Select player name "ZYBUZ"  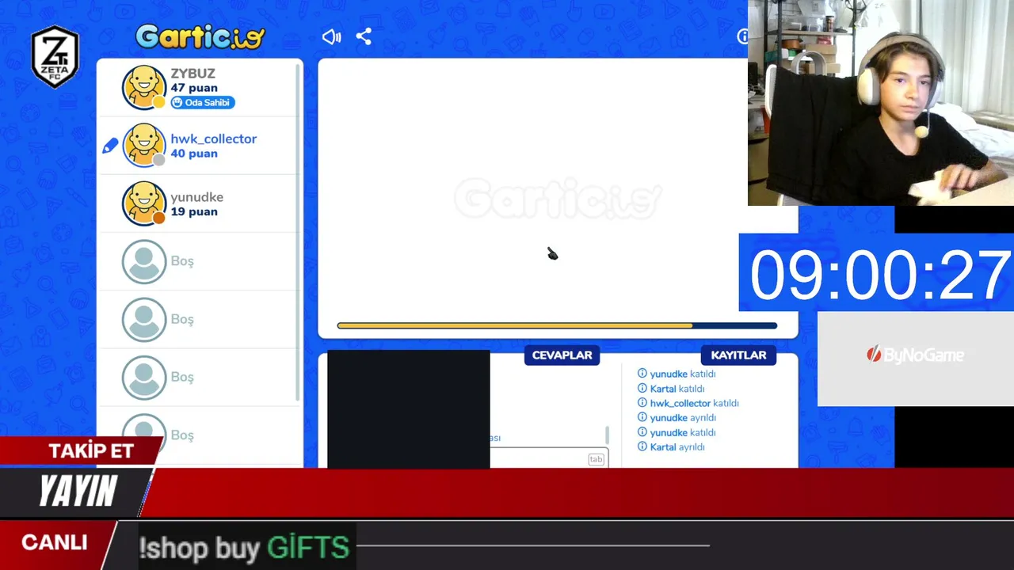pos(193,74)
